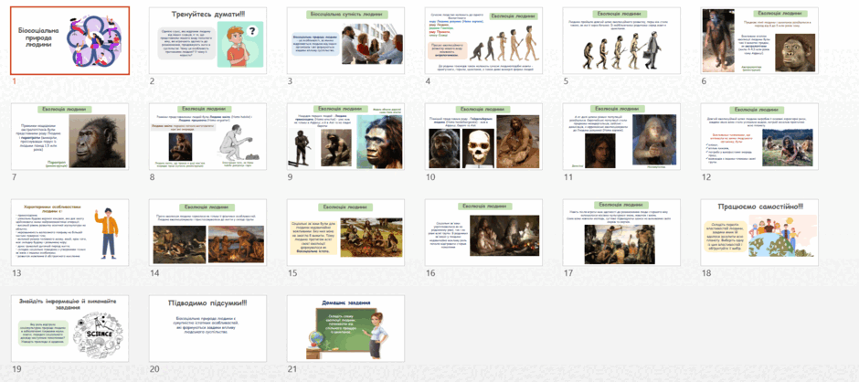
Task: Select slide 7 thumbnail with paranthropus face
Action: (x=70, y=136)
